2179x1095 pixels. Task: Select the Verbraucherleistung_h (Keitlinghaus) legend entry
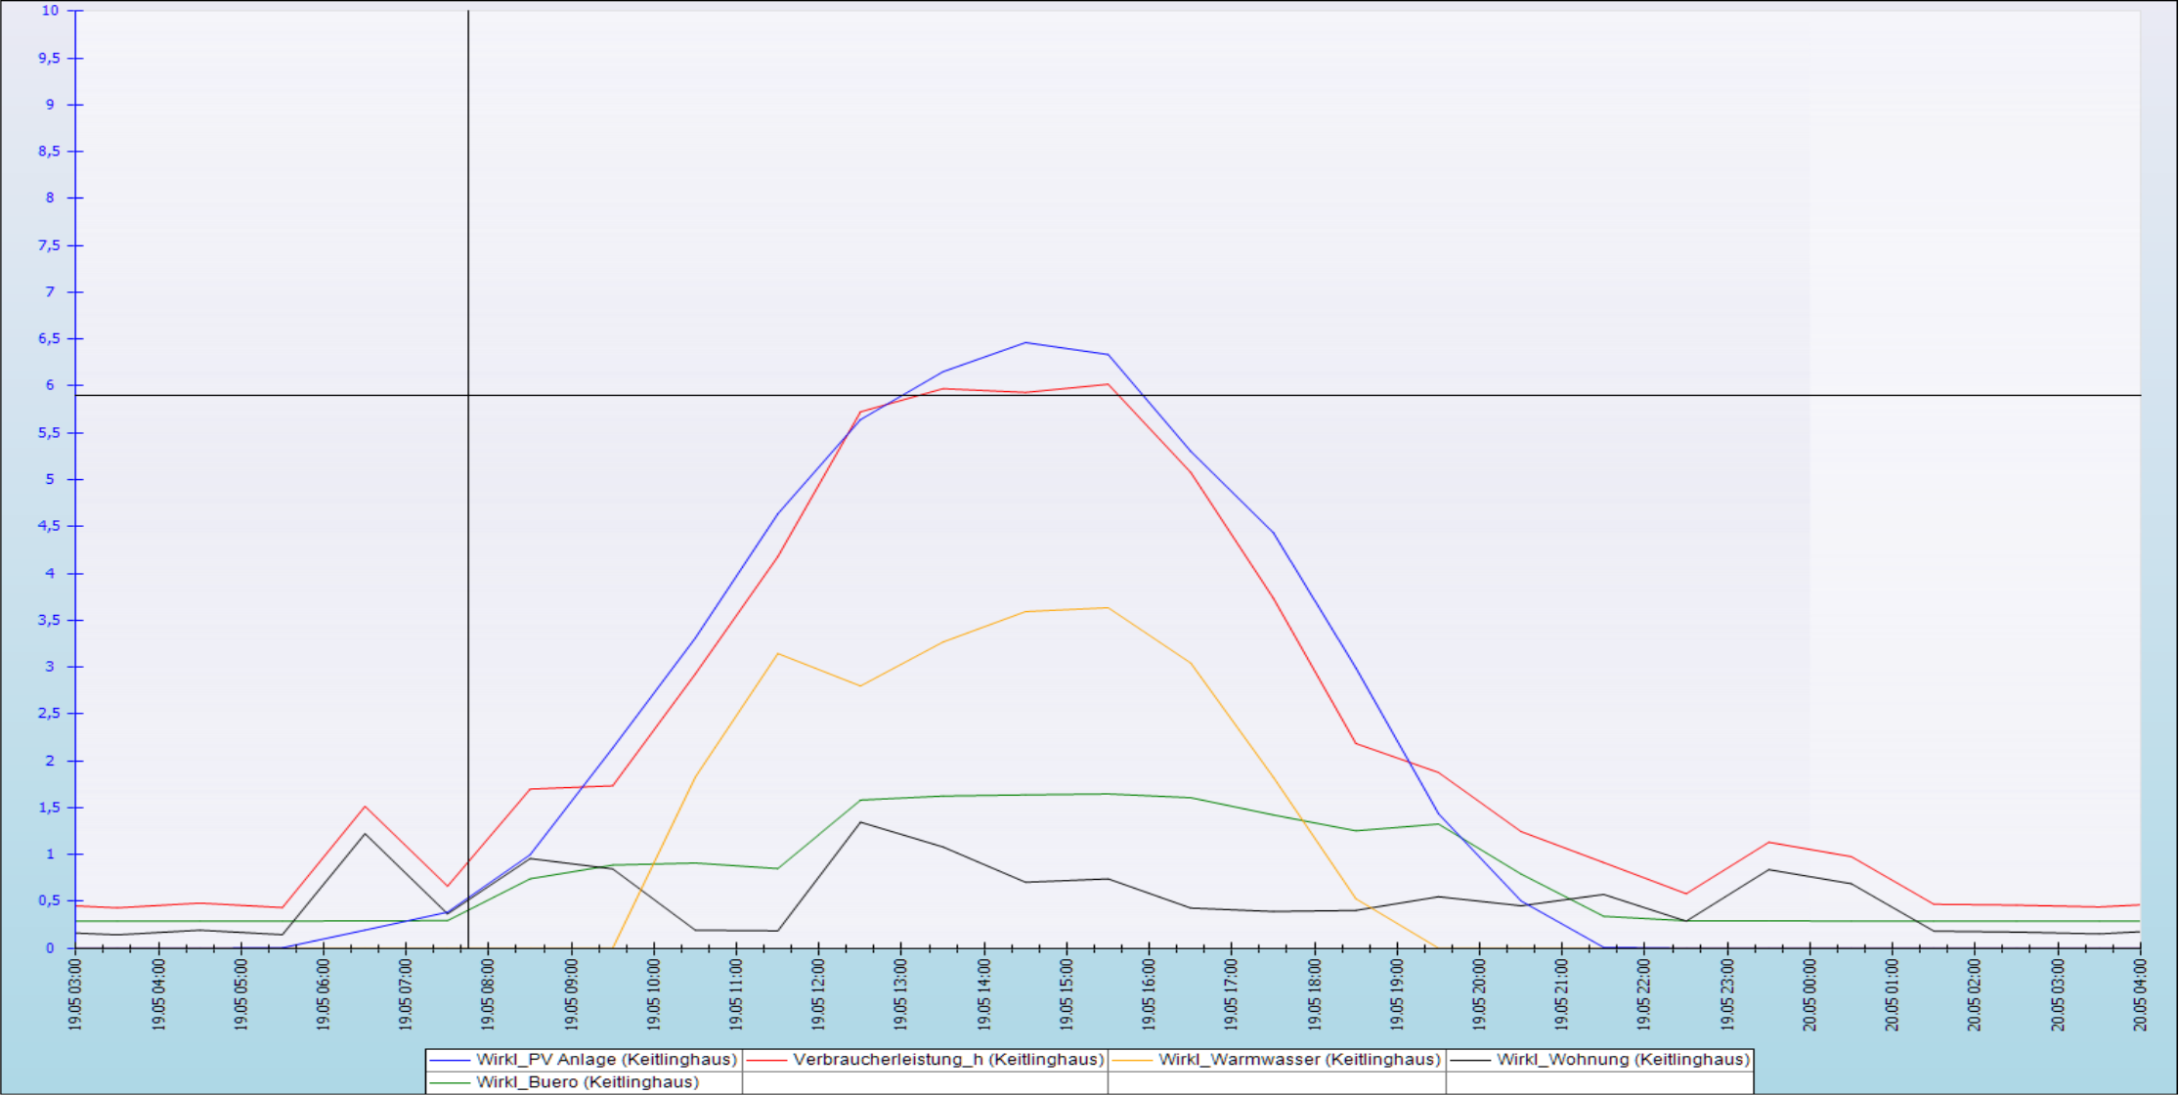click(x=925, y=1060)
